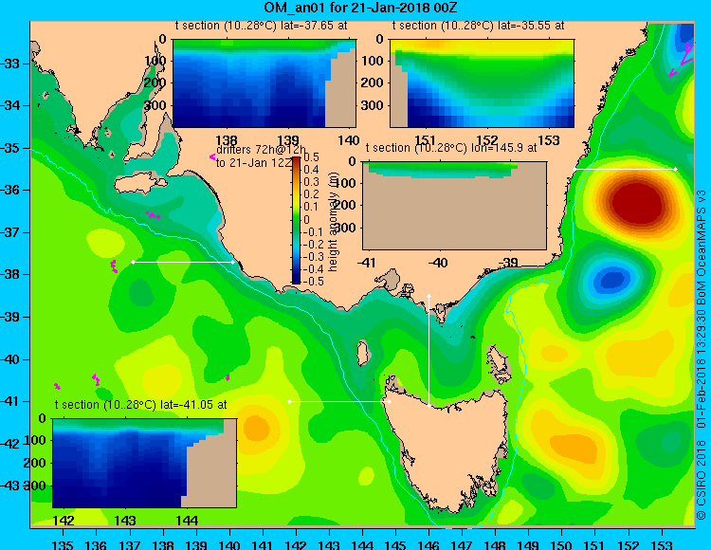Click the "0.3" colorbar value
The image size is (711, 550).
click(311, 182)
